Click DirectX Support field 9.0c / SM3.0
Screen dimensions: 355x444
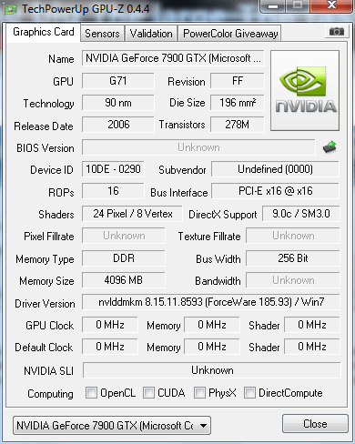301,214
